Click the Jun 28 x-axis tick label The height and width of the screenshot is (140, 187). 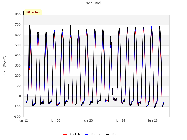click(153, 120)
